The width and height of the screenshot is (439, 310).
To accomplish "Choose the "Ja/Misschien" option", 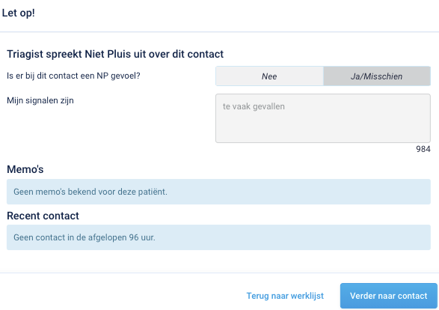I will (377, 76).
